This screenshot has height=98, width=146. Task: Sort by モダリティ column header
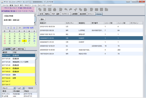click(x=71, y=23)
